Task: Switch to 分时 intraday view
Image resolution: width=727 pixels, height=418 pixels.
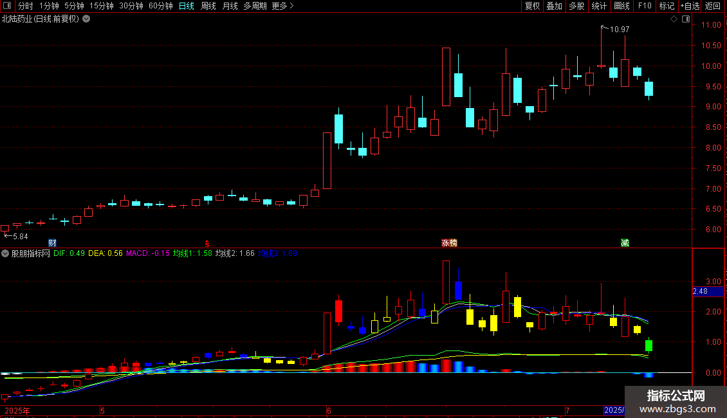Action: (26, 6)
